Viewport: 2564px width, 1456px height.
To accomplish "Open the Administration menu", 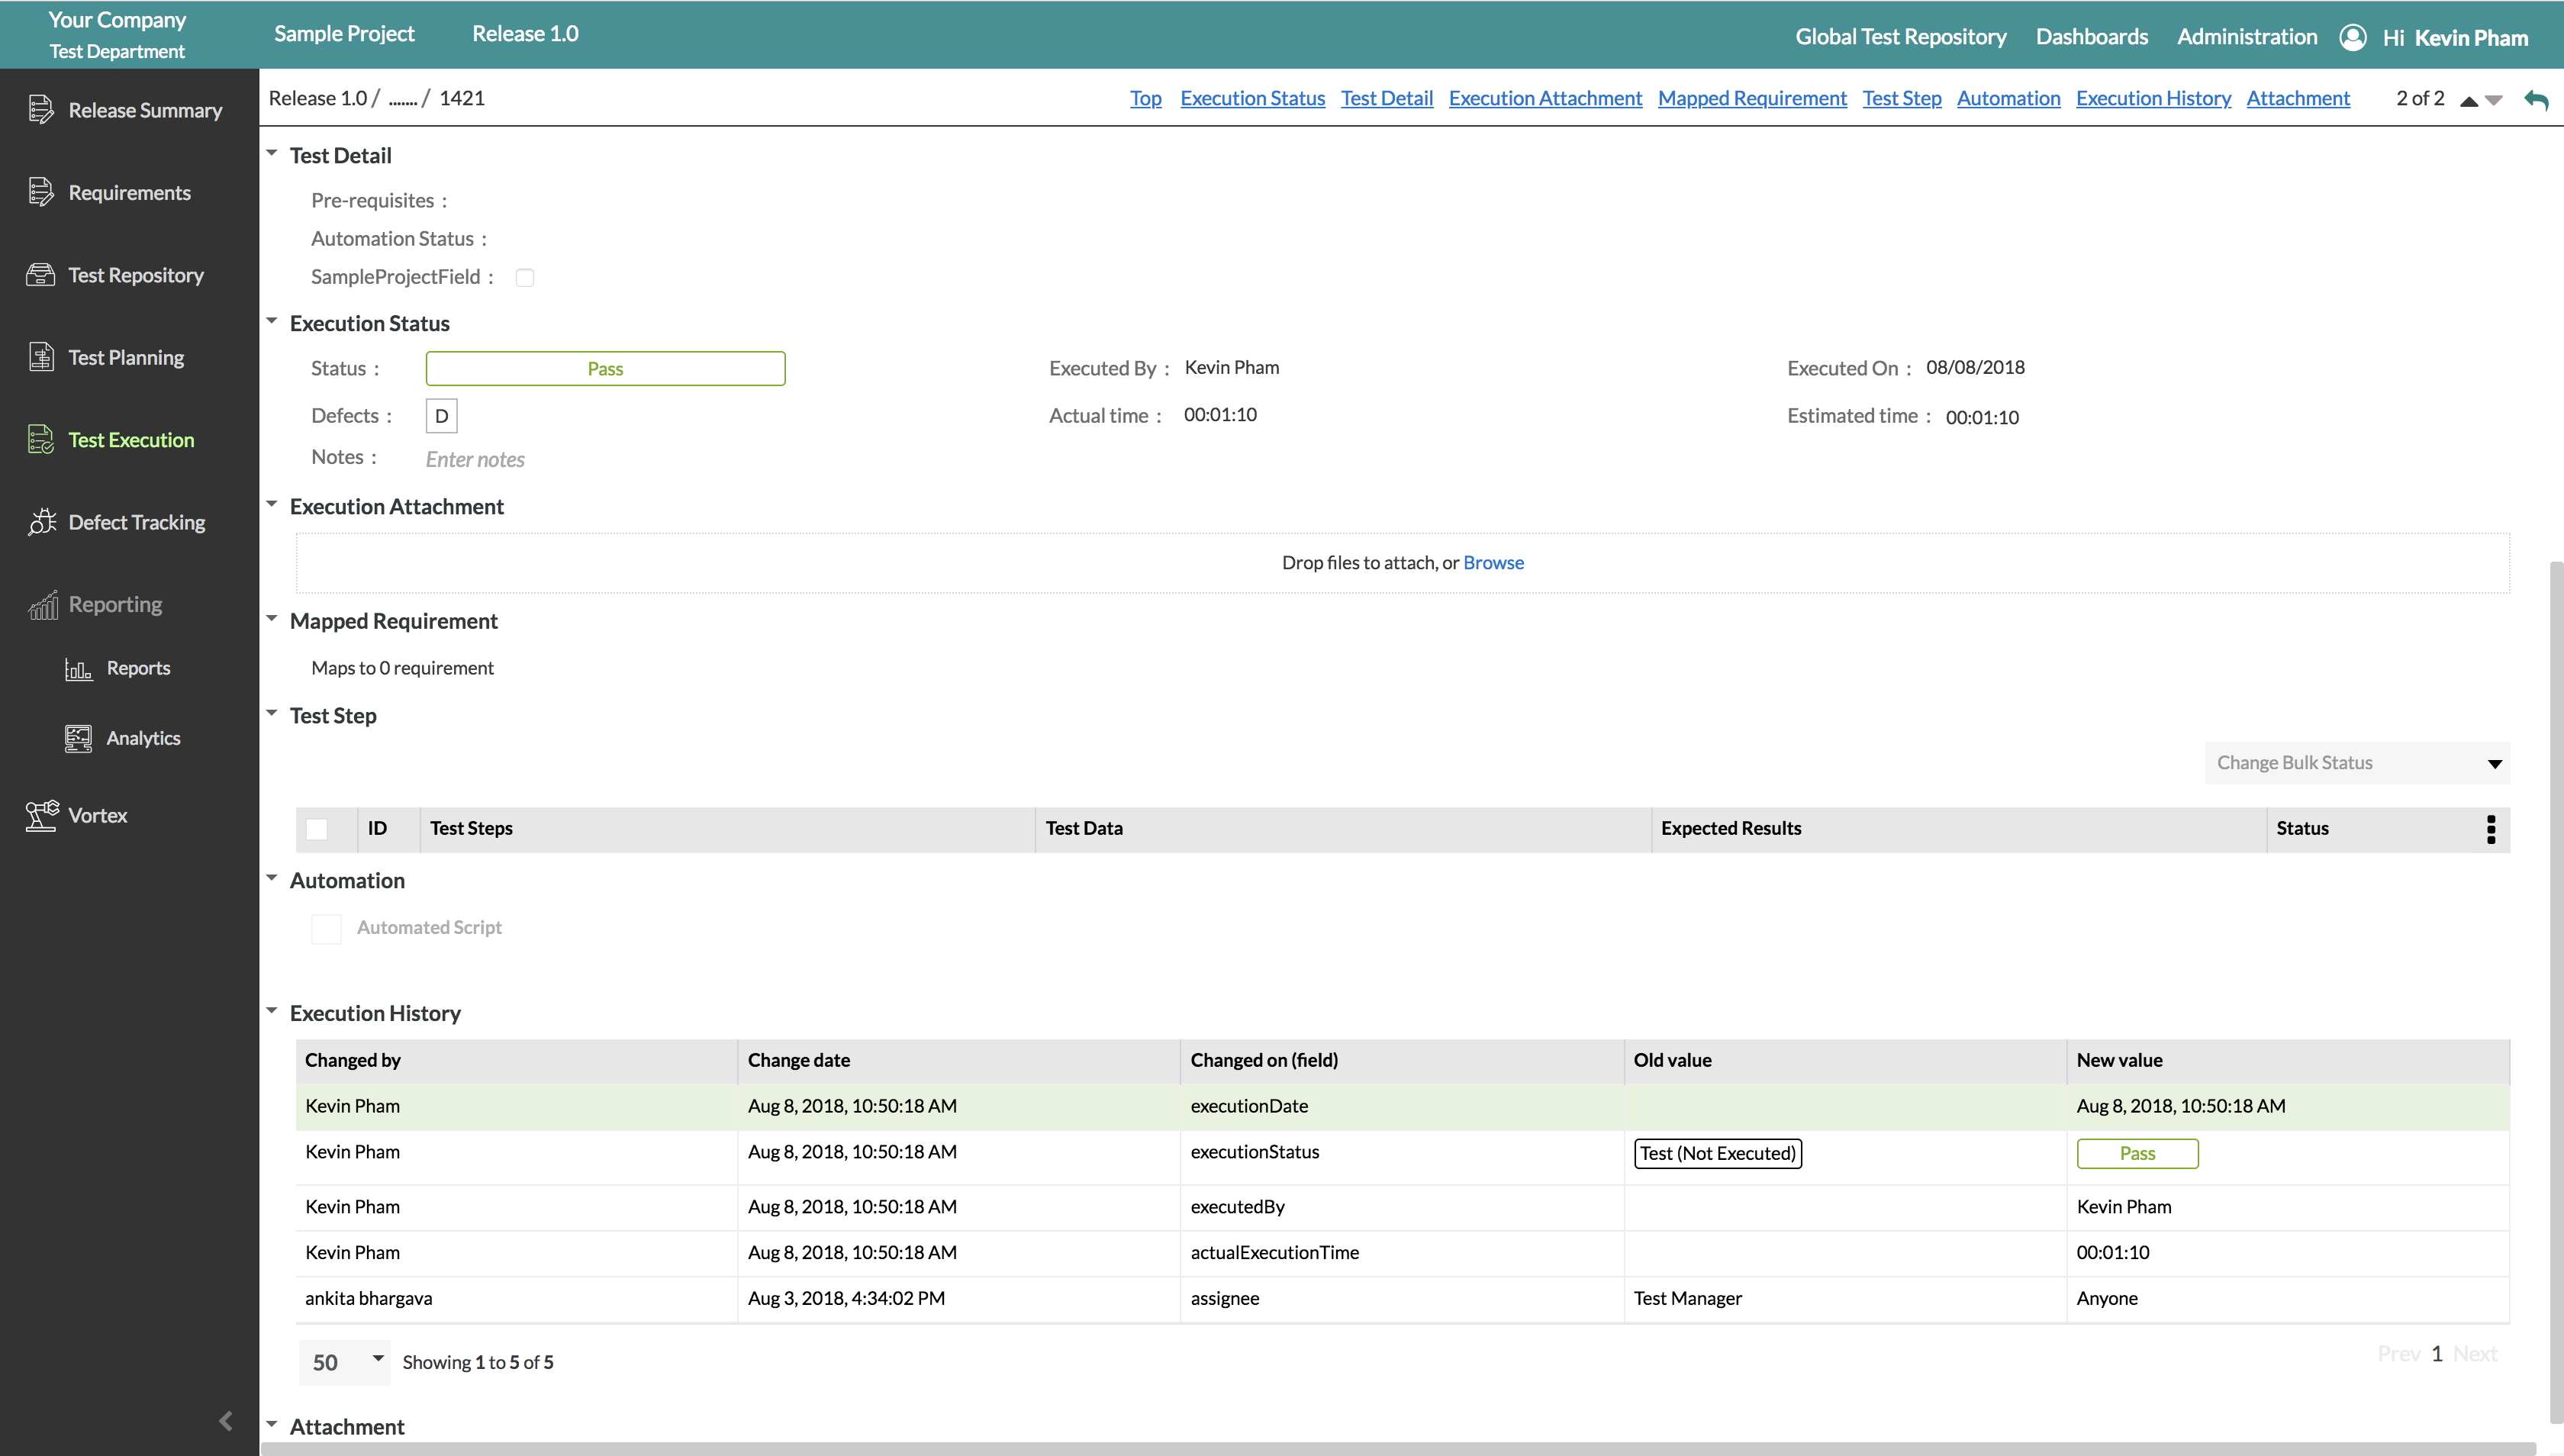I will pos(2246,37).
